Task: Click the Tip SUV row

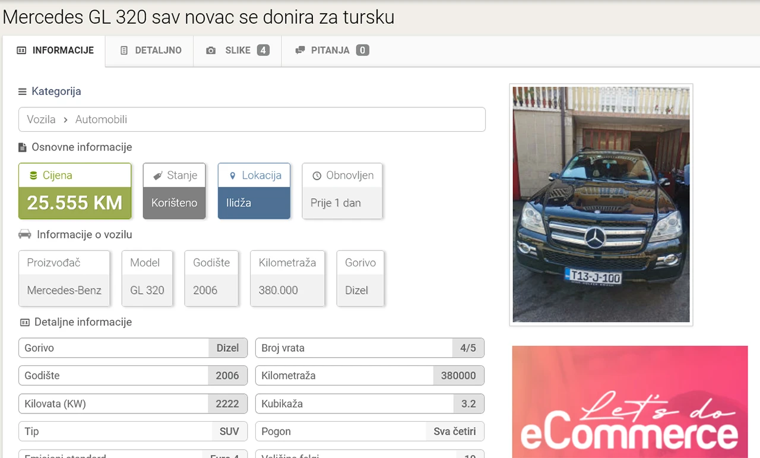Action: (133, 431)
